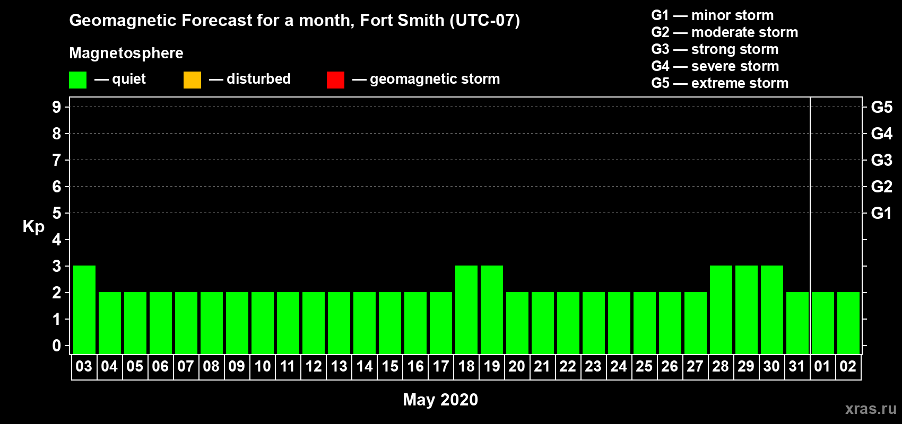902x424 pixels.
Task: Click the date label 17
Action: 440,366
